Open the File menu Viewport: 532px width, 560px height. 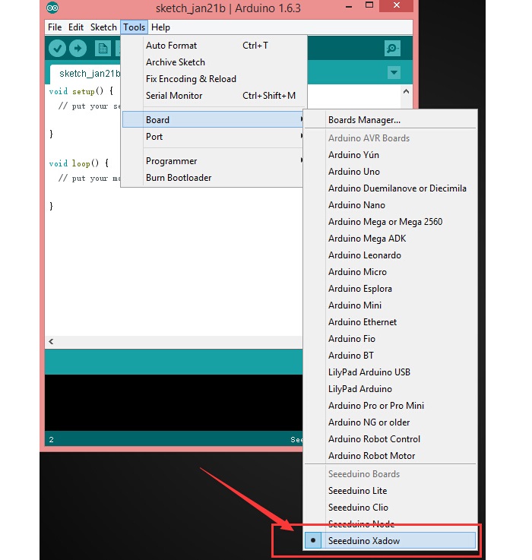55,27
